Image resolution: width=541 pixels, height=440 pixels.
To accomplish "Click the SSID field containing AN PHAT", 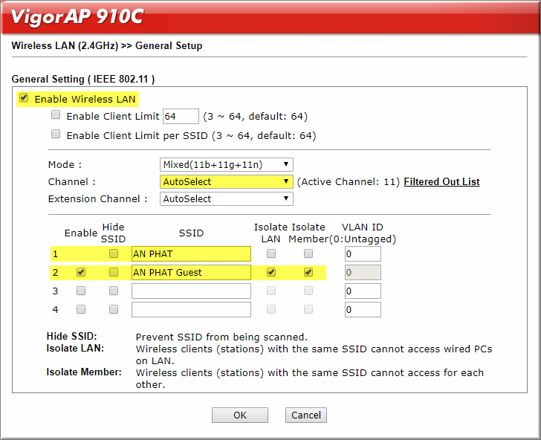I will point(191,253).
